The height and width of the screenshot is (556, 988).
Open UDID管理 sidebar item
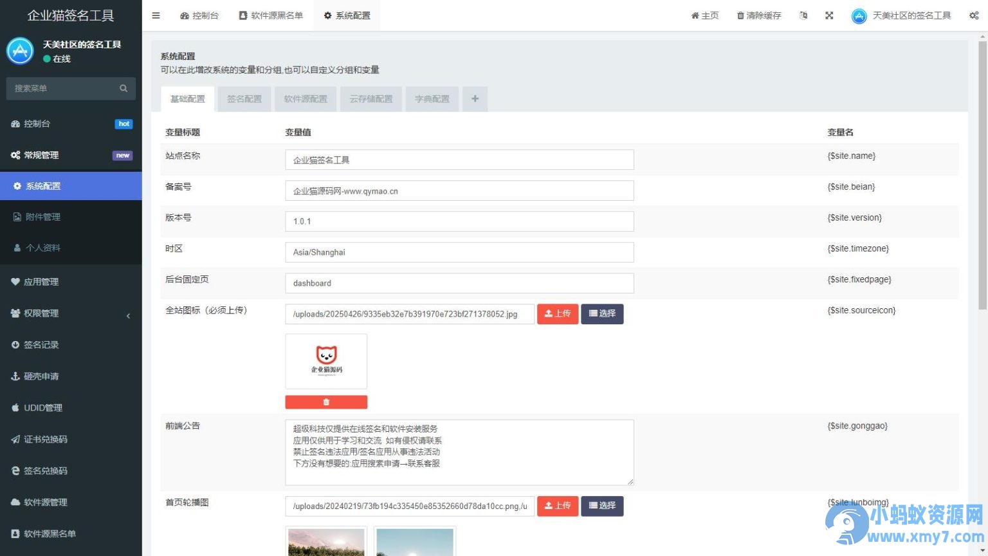71,408
